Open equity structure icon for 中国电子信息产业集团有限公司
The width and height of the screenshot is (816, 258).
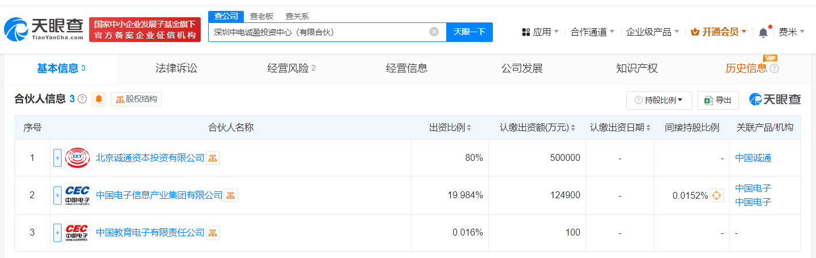point(231,195)
